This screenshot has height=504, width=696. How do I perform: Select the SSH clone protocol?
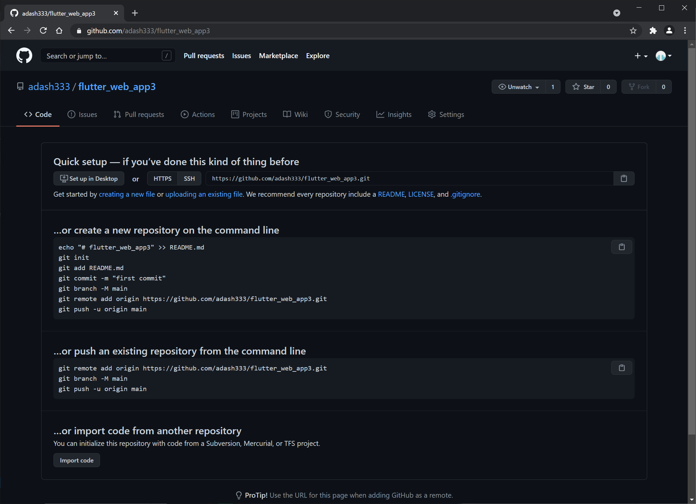[x=189, y=178]
